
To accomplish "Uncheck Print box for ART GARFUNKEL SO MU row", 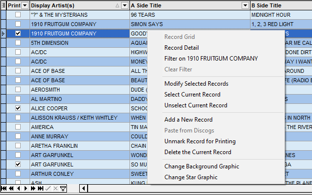I will [x=18, y=164].
